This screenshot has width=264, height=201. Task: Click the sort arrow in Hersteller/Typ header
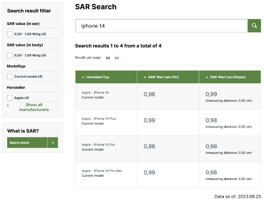[x=83, y=77]
